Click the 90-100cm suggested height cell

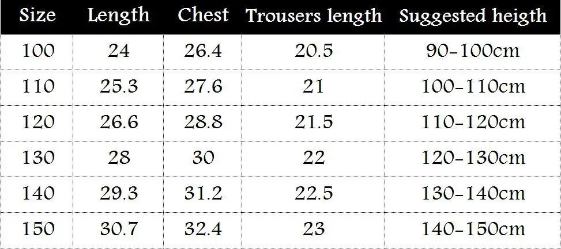pyautogui.click(x=473, y=51)
